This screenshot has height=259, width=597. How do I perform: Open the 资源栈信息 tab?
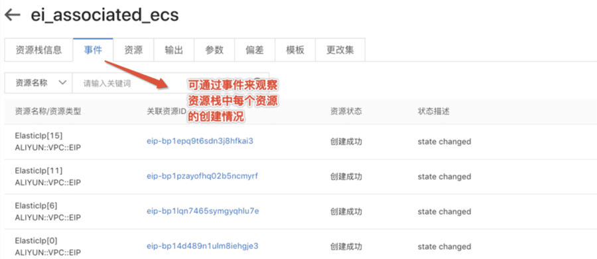[38, 50]
